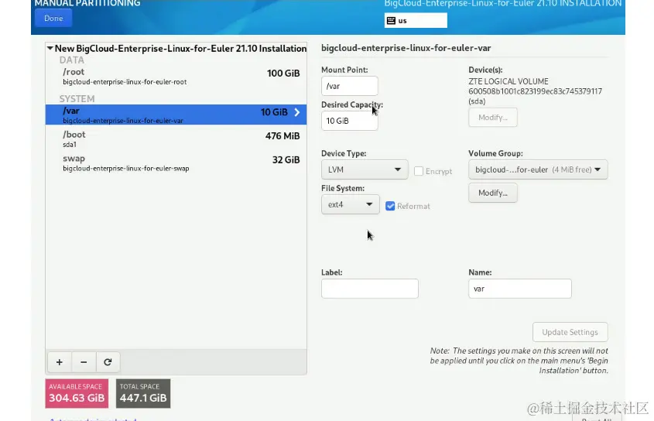Click the DATA group heading
This screenshot has width=654, height=421.
pos(71,60)
